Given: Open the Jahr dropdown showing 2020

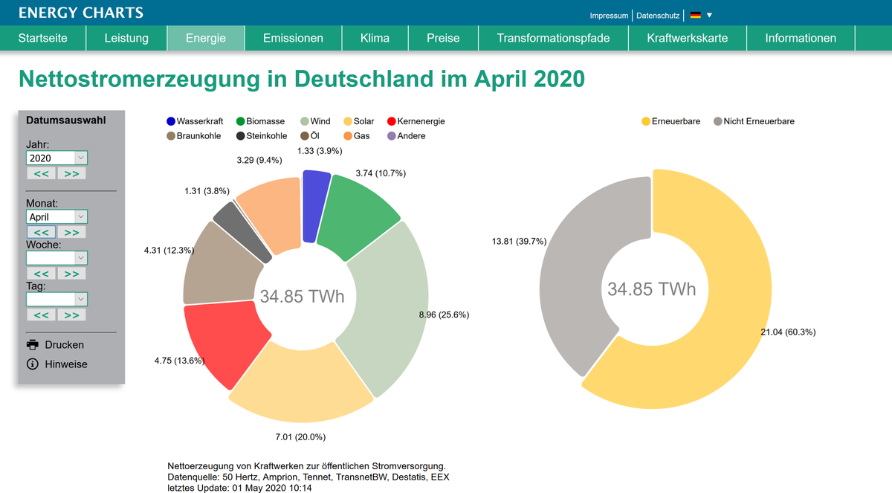Looking at the screenshot, I should (56, 158).
